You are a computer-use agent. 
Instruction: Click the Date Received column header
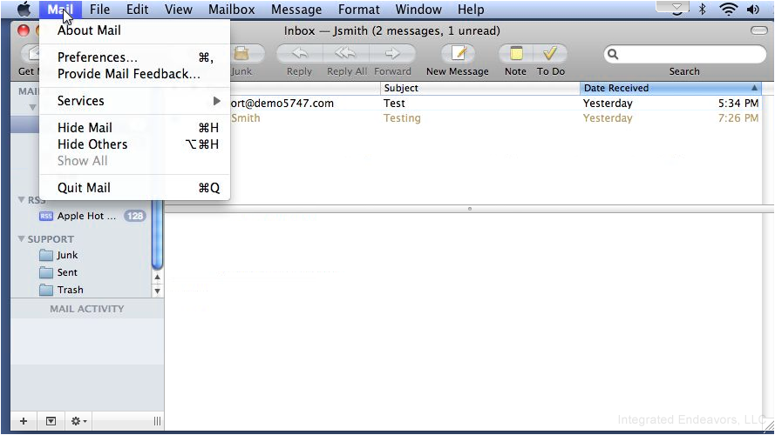coord(670,88)
